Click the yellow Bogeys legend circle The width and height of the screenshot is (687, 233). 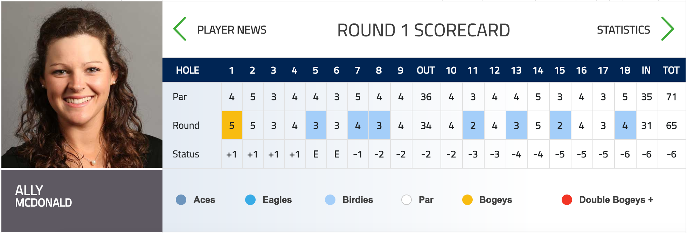pos(467,200)
